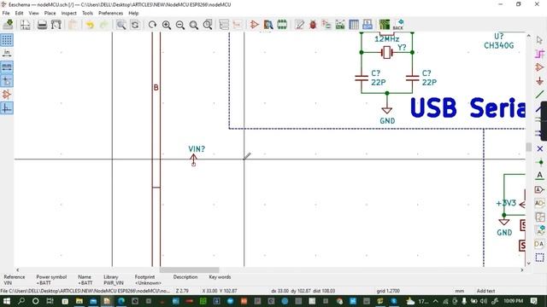
Task: Select the Hierarchical label tool
Action: [x=539, y=203]
